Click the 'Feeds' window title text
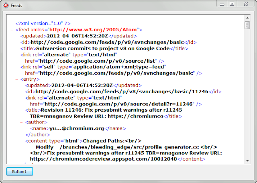This screenshot has width=257, height=183. [x=16, y=5]
